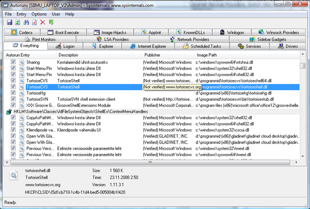
Task: Click the www.tortoisecvs.org text in details pane
Action: coord(43,185)
